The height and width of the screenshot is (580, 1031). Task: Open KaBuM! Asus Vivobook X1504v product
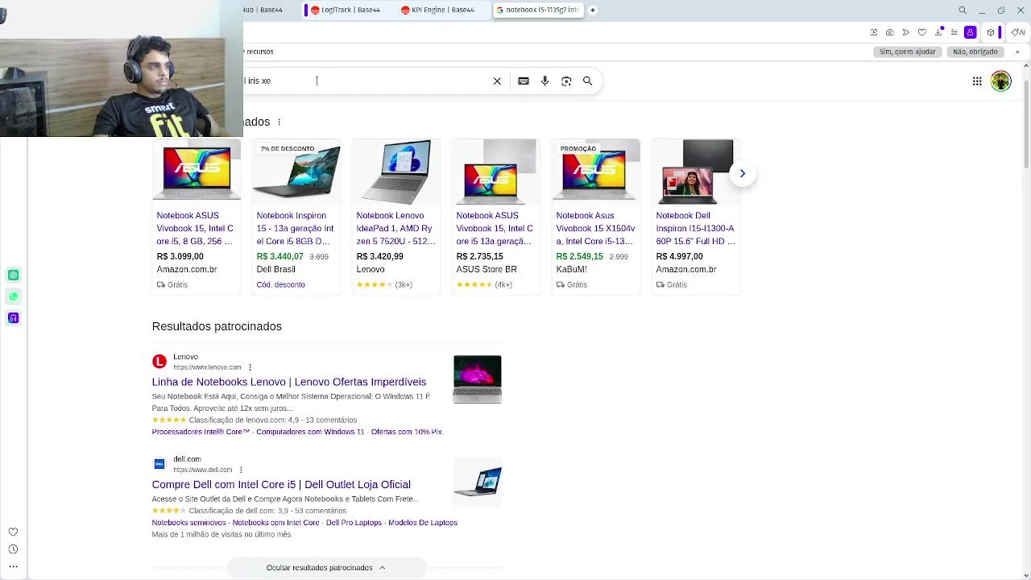(x=595, y=217)
